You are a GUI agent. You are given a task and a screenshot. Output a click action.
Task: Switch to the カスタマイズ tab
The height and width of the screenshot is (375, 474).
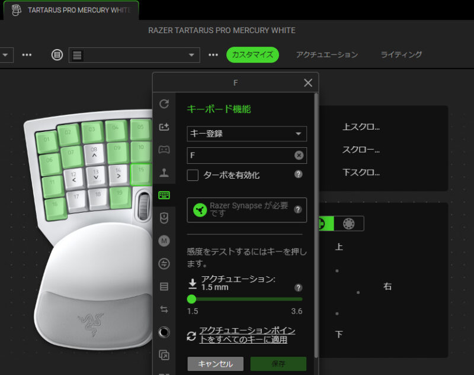tap(252, 54)
